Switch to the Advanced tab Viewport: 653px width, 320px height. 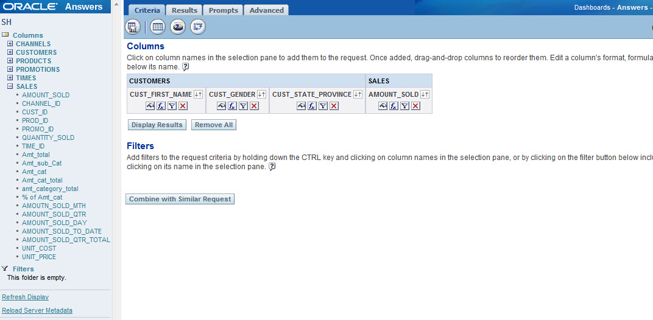point(266,10)
